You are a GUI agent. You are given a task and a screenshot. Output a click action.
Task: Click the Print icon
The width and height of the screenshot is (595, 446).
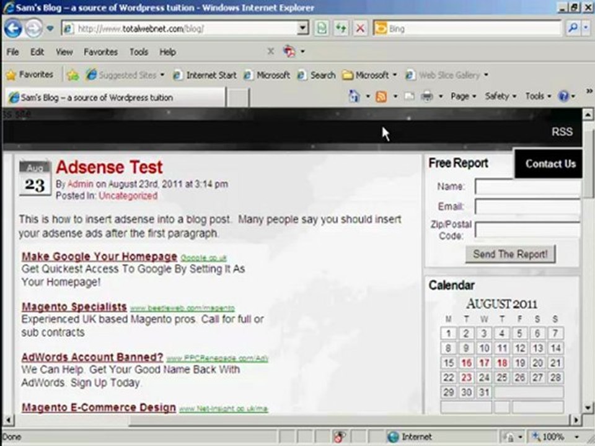pyautogui.click(x=427, y=97)
